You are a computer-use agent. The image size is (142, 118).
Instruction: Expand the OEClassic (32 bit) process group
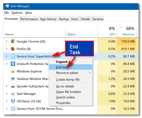[x=6, y=101]
